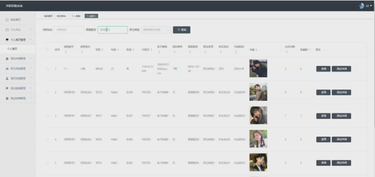The image size is (375, 177).
Task: Tick the checkbox for row 5
Action: (x=47, y=163)
